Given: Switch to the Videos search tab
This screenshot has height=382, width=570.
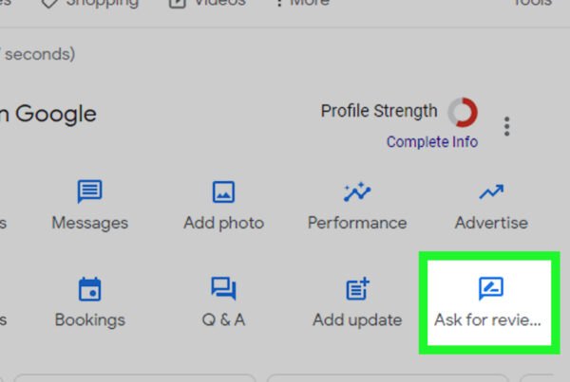Looking at the screenshot, I should point(207,3).
